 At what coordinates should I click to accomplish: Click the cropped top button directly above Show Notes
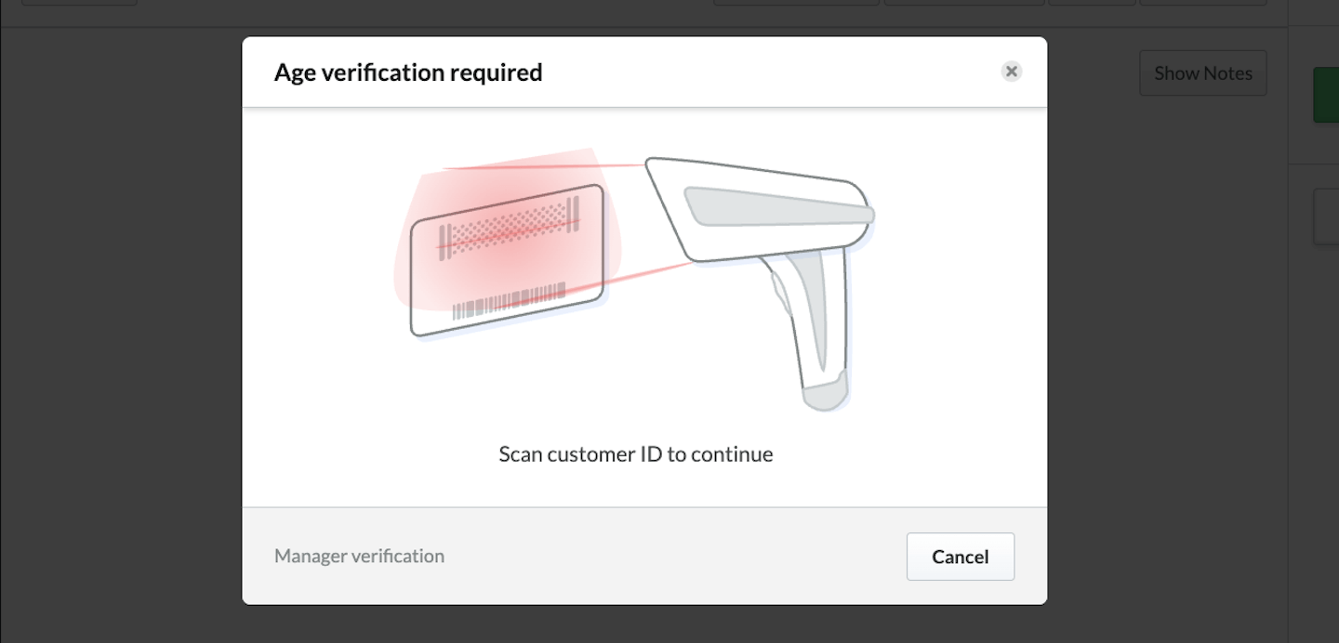(x=1201, y=3)
